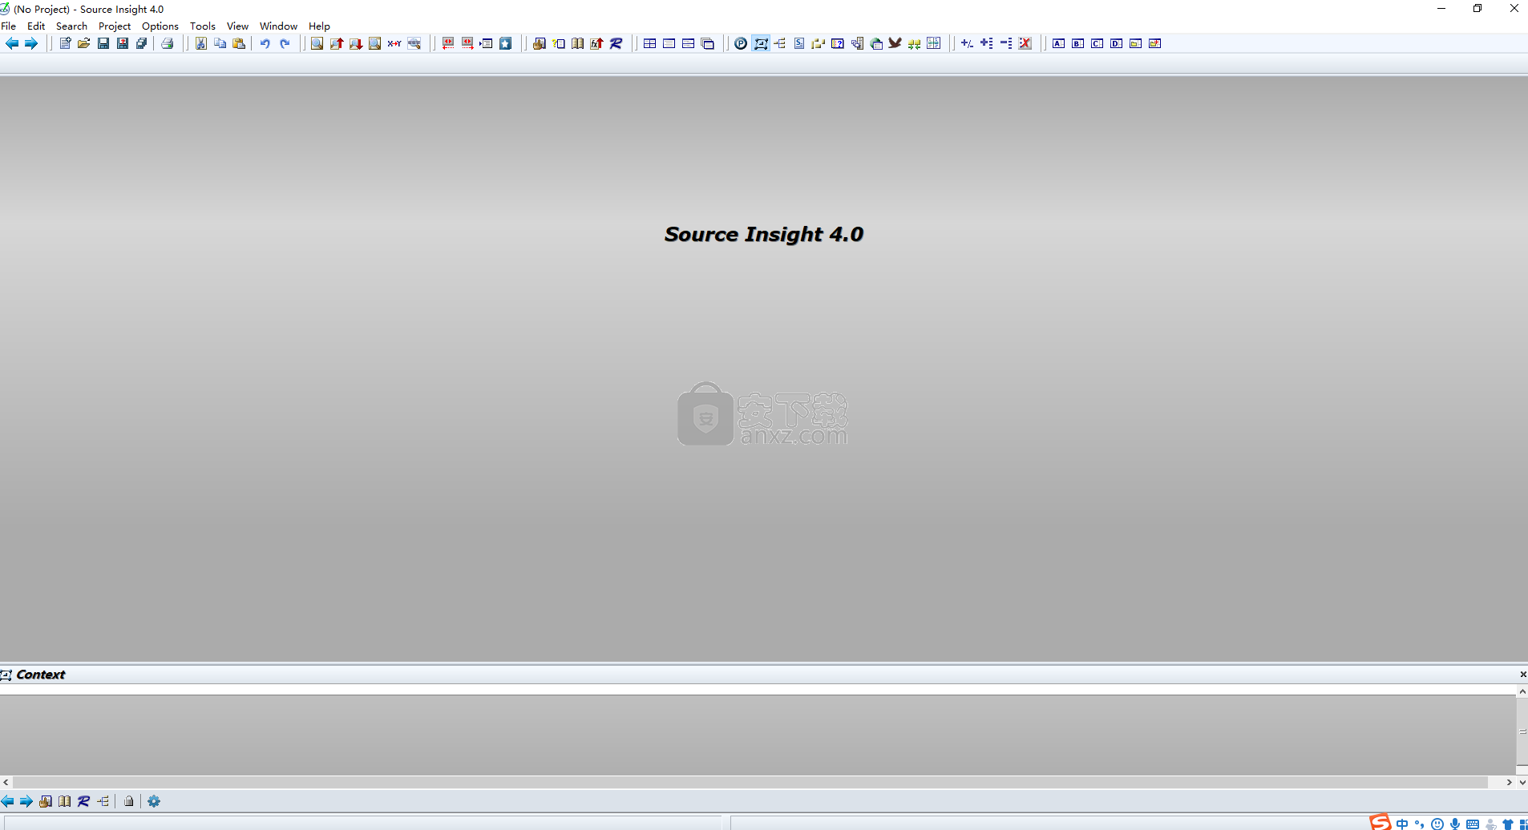Open the Replace X-to-Y tool
The height and width of the screenshot is (830, 1528).
point(394,43)
